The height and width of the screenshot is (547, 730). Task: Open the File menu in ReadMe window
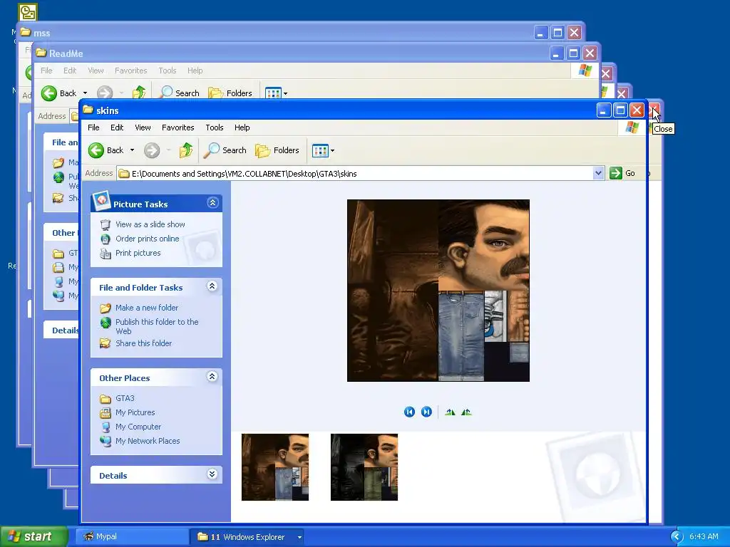point(46,71)
